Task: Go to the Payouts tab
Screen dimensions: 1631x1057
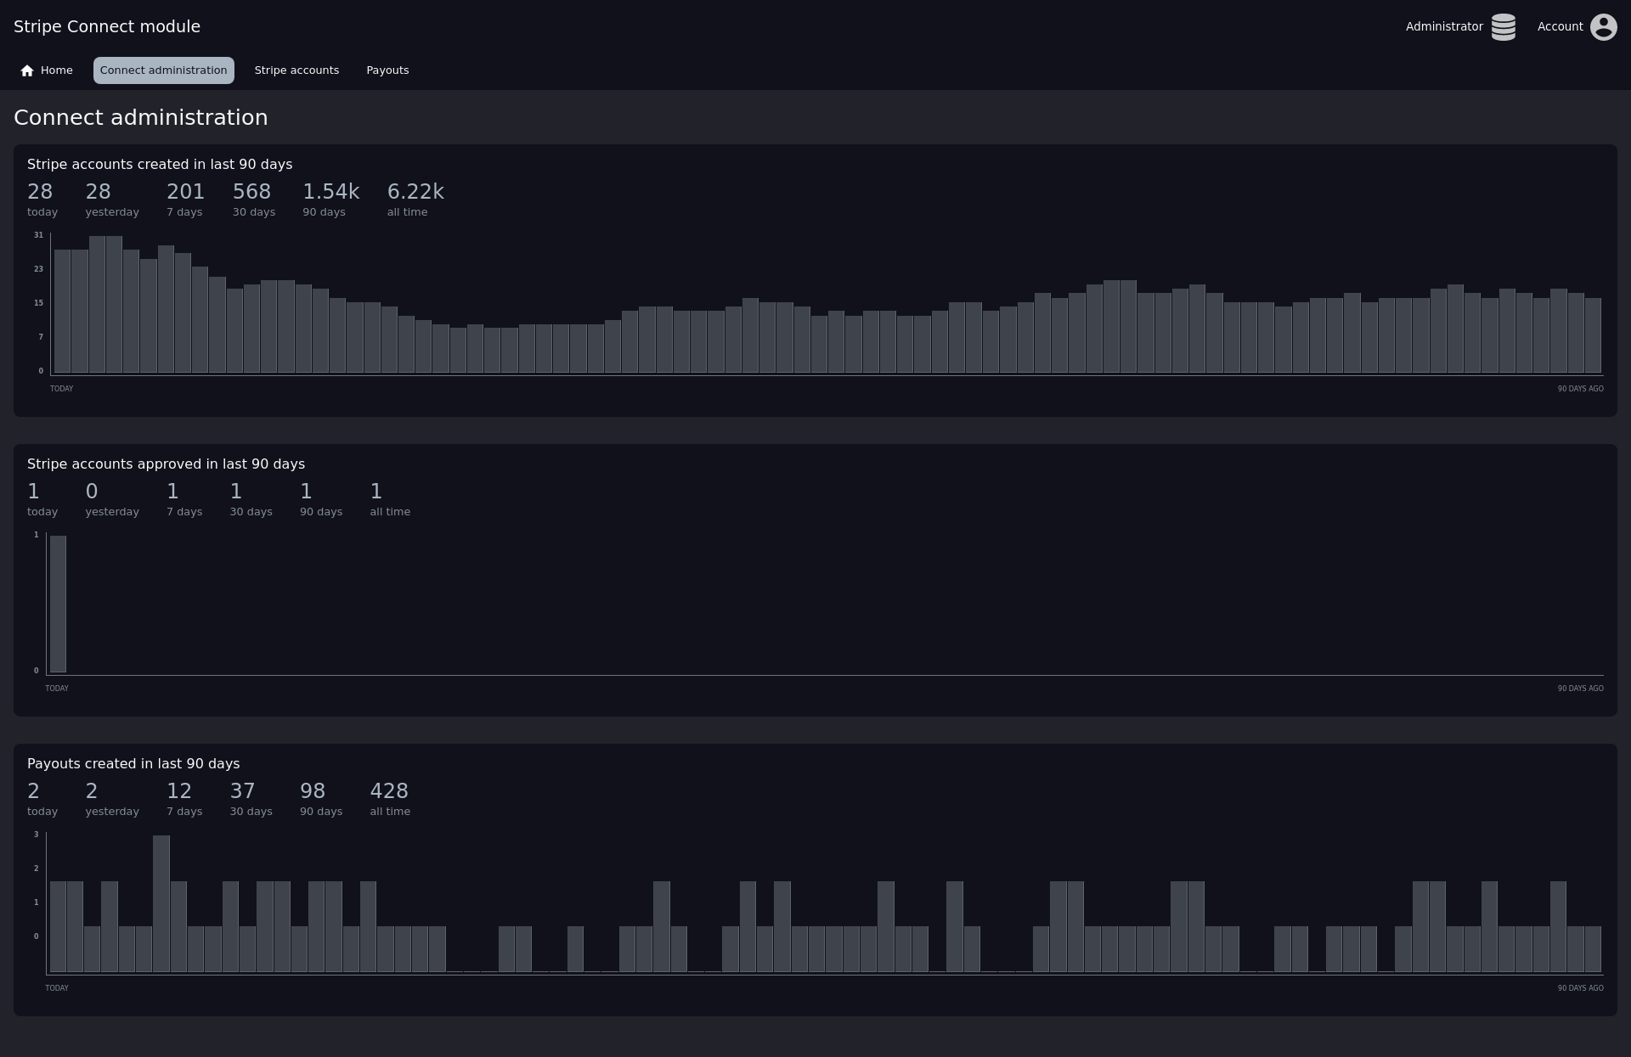Action: pyautogui.click(x=387, y=70)
